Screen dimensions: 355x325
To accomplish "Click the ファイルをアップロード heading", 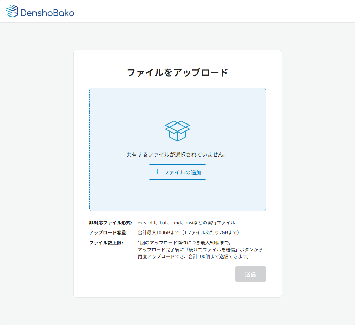I will (x=178, y=72).
